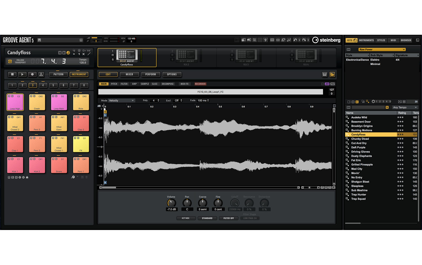Open the INSTRUMENTS browser tab
Screen dimensions: 422x265
pyautogui.click(x=366, y=40)
